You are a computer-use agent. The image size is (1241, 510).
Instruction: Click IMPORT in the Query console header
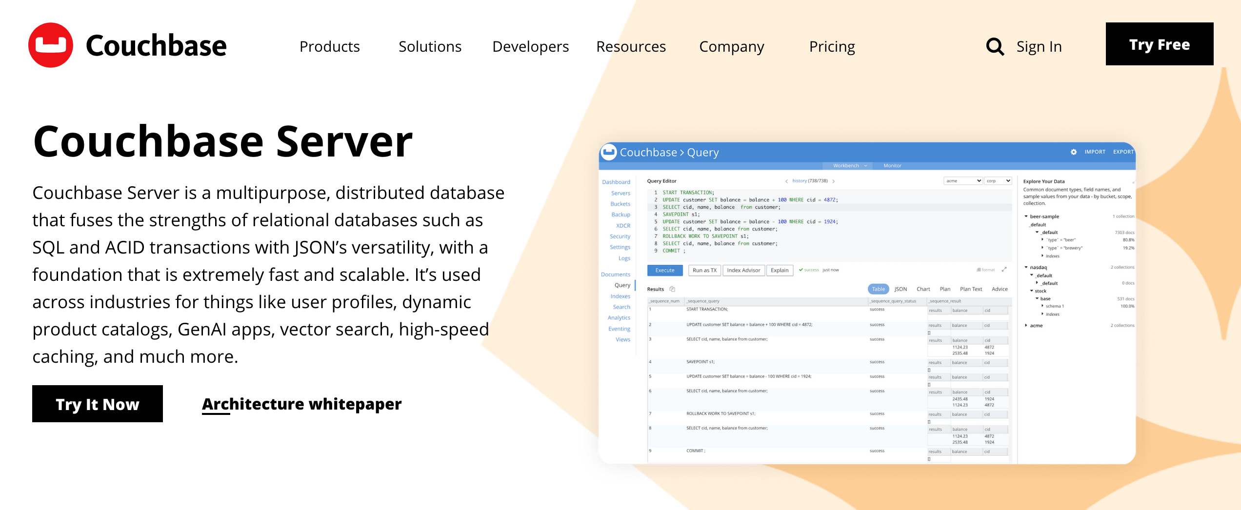click(x=1095, y=152)
